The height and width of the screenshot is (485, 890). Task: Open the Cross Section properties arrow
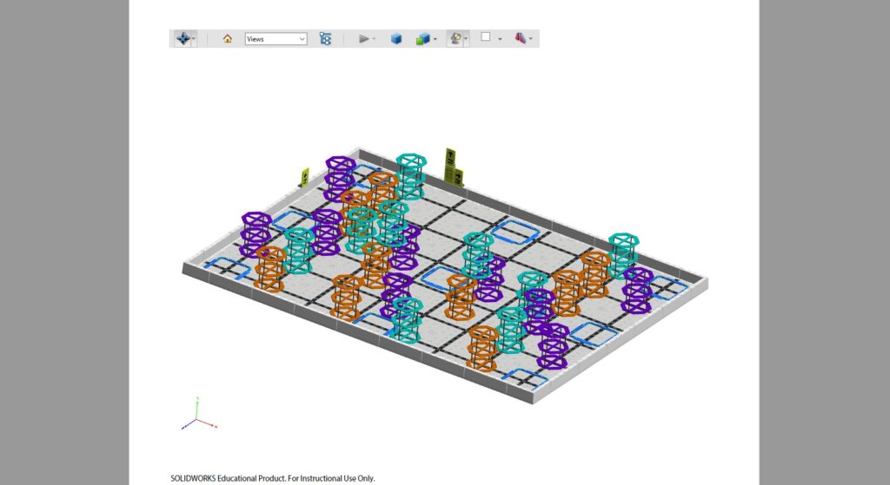click(531, 38)
